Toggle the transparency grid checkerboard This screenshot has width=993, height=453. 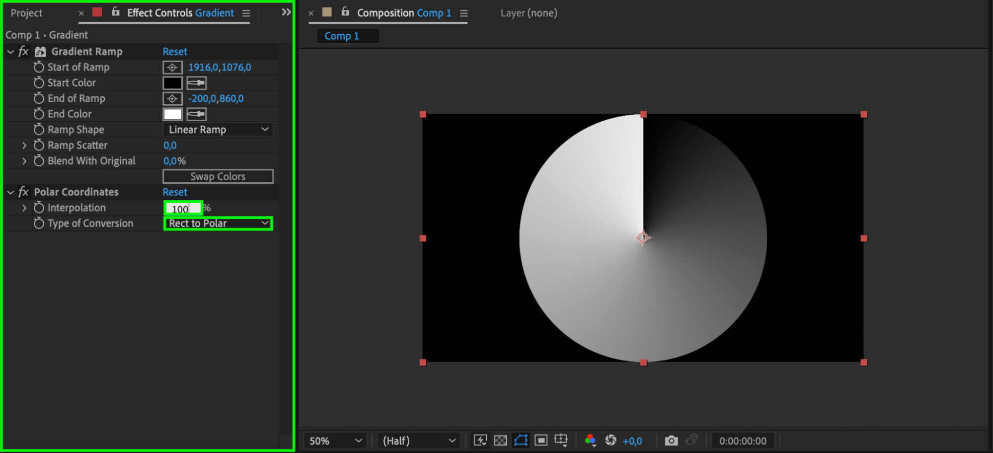pyautogui.click(x=500, y=441)
